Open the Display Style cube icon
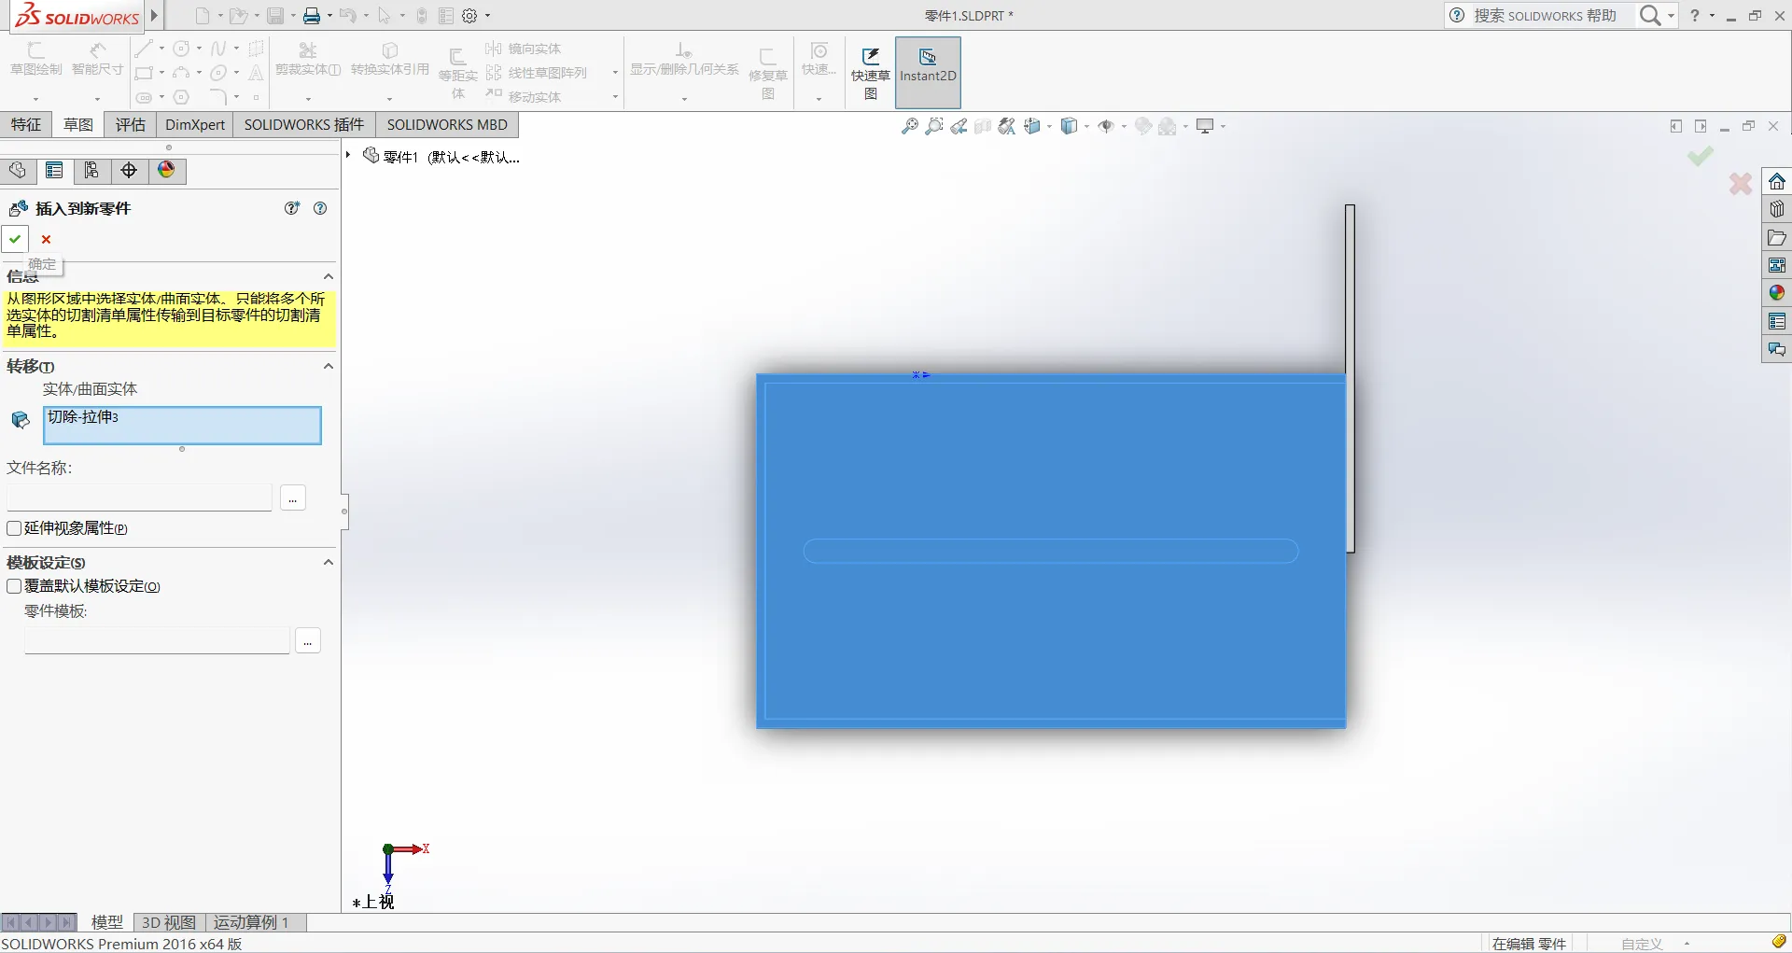 coord(1070,126)
